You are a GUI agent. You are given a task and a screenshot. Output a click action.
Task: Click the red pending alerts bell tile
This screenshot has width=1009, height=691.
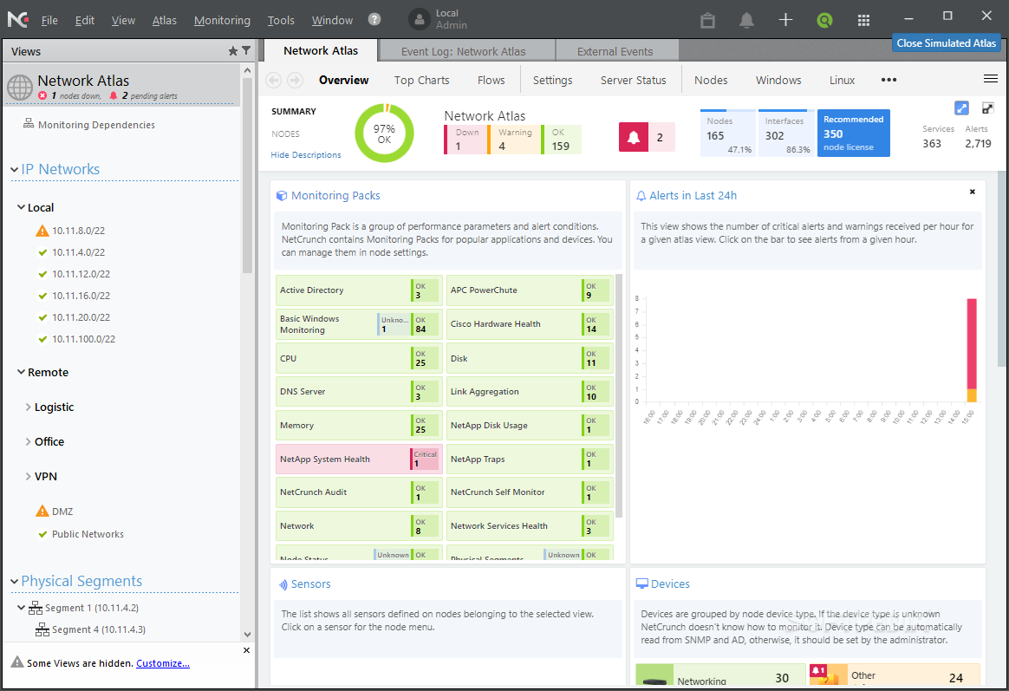[634, 137]
